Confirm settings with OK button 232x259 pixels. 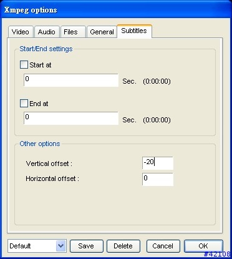203,246
